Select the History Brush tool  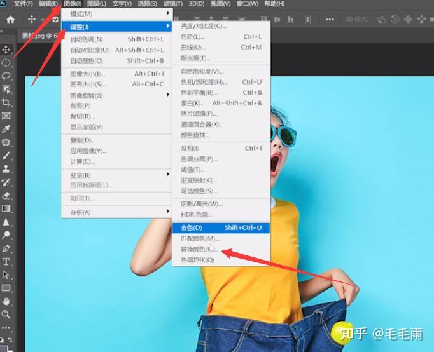6,182
